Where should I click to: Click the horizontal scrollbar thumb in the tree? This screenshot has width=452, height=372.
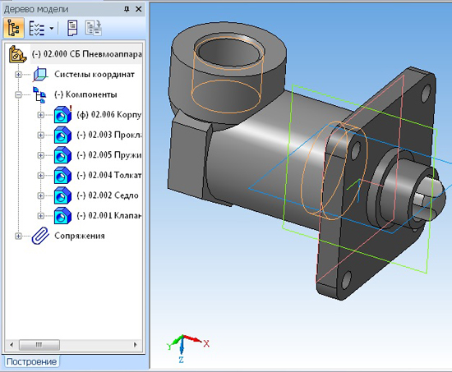[x=39, y=345]
